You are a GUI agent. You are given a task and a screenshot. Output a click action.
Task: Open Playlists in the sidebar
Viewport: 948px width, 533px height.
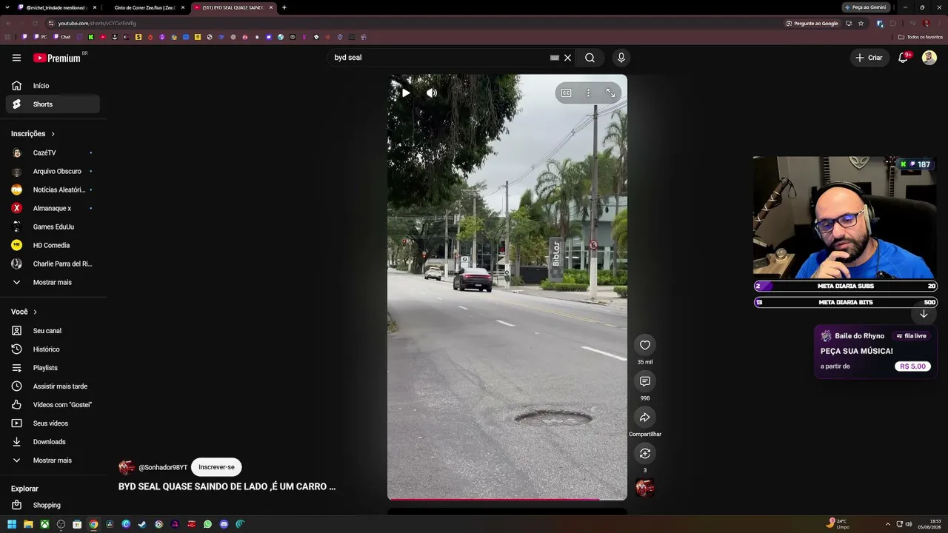[53, 368]
